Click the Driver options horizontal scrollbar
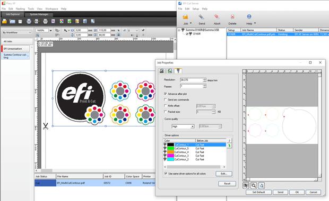329x201 pixels. click(x=194, y=167)
